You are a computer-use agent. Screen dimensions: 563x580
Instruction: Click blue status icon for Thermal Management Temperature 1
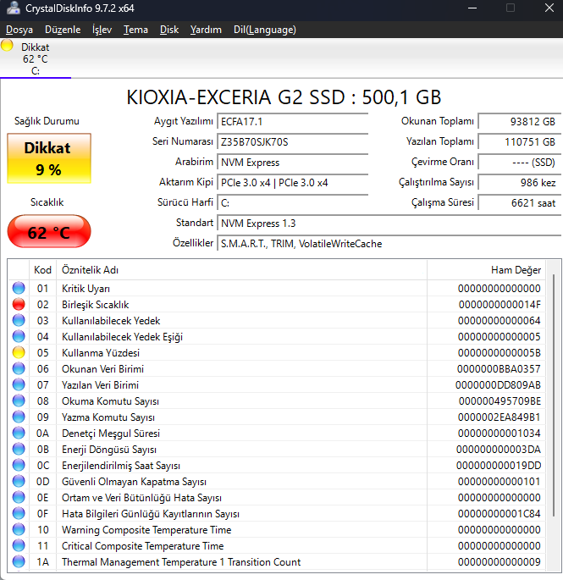point(19,562)
